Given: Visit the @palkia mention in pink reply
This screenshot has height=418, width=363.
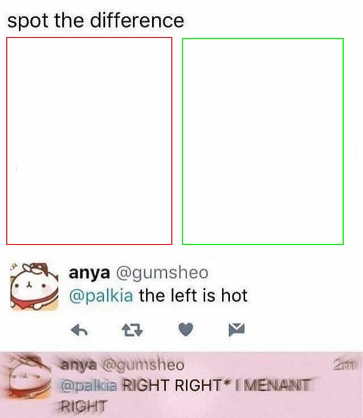Looking at the screenshot, I should coord(88,386).
